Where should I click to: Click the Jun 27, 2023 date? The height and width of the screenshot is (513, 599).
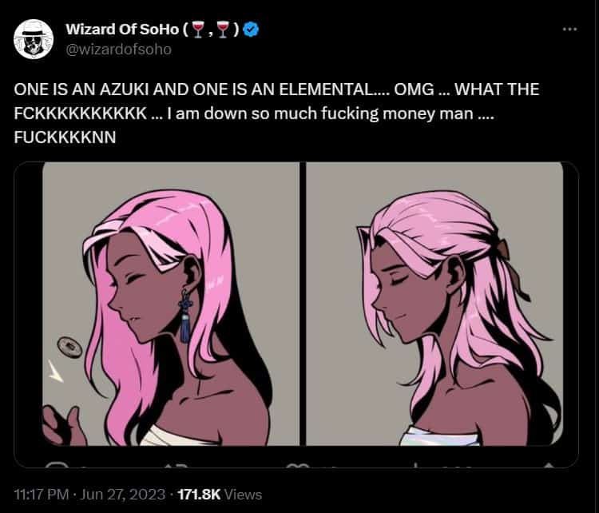pos(123,495)
